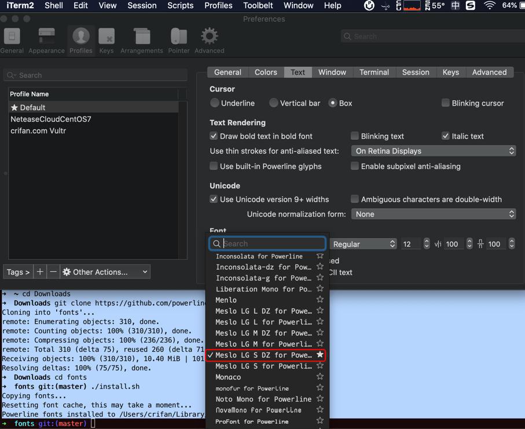Switch to the Terminal tab
The image size is (525, 429).
[x=374, y=72]
